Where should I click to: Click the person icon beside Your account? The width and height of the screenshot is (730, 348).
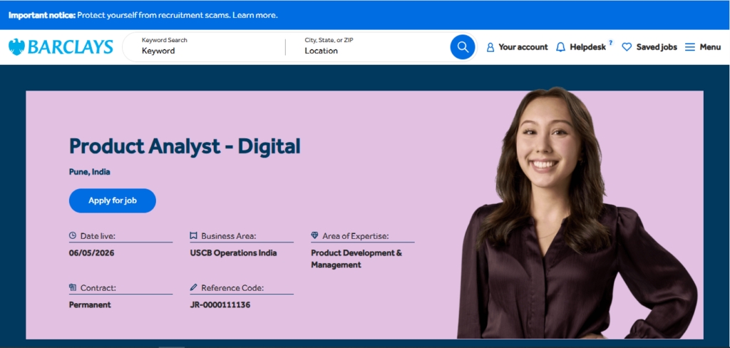click(490, 47)
